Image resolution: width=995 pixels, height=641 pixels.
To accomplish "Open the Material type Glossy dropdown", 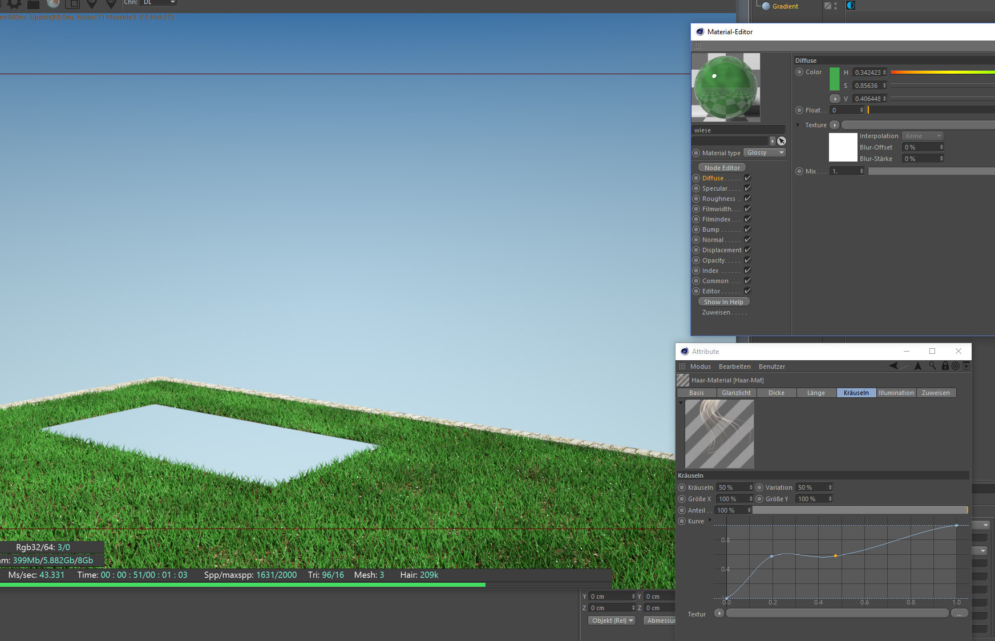I will click(765, 153).
